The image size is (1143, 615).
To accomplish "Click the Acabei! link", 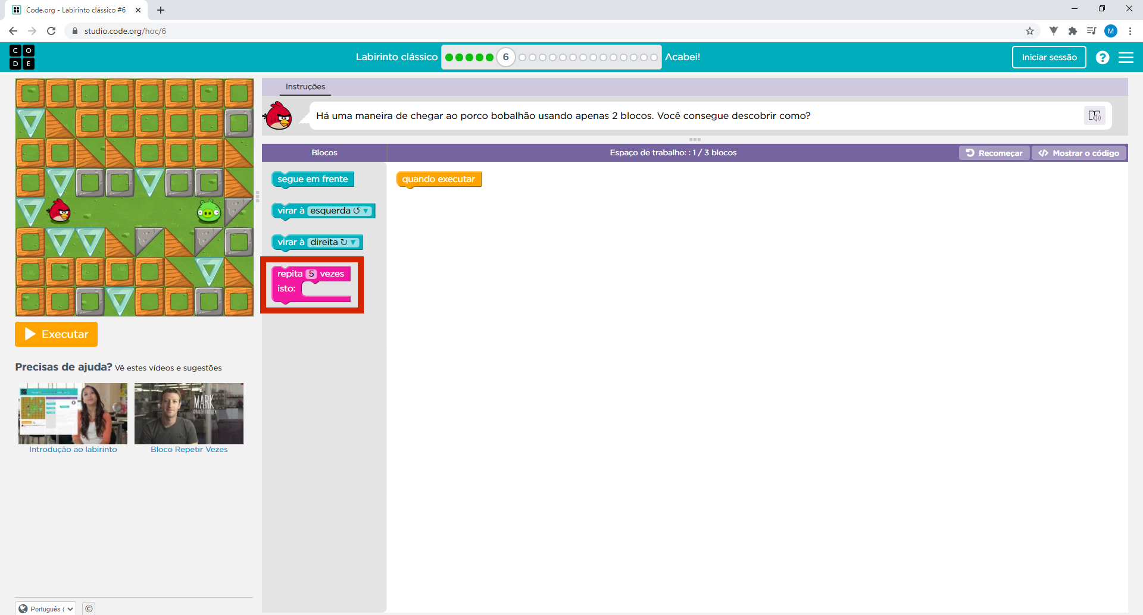I will [682, 57].
